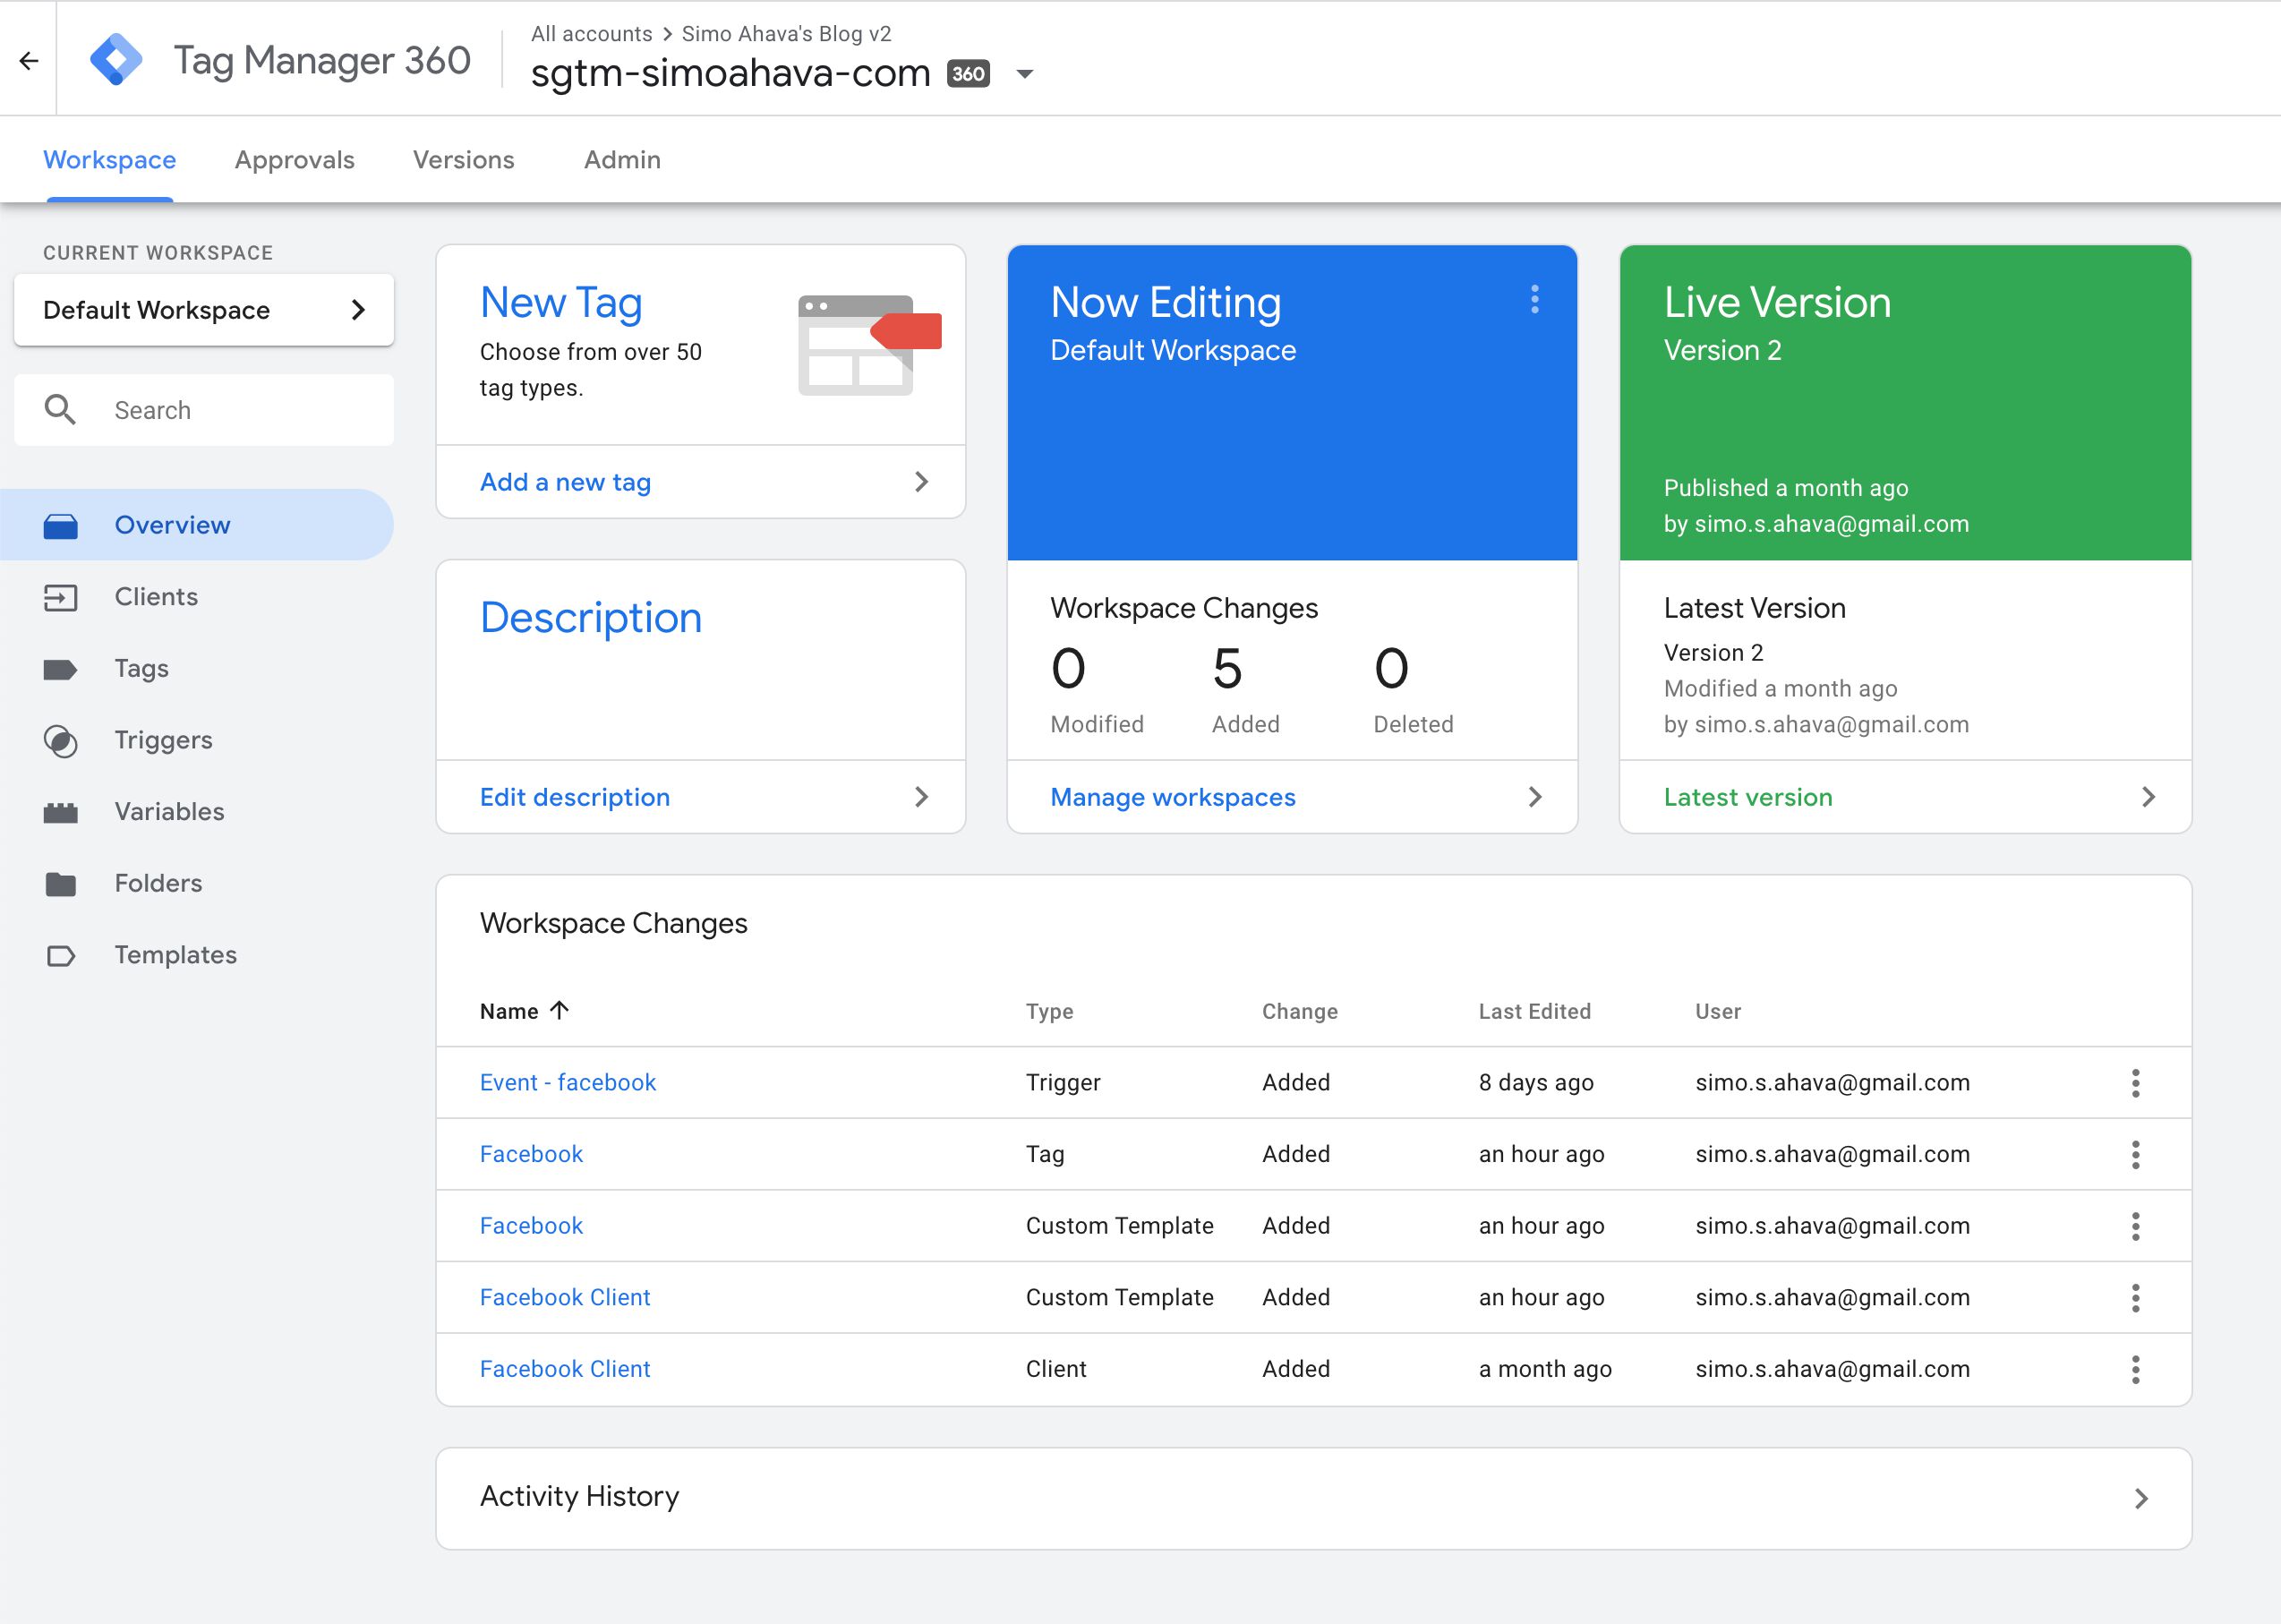Open options menu for Event - facebook row

click(2135, 1083)
